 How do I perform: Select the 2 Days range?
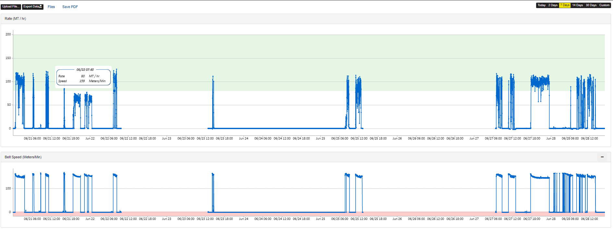[553, 5]
